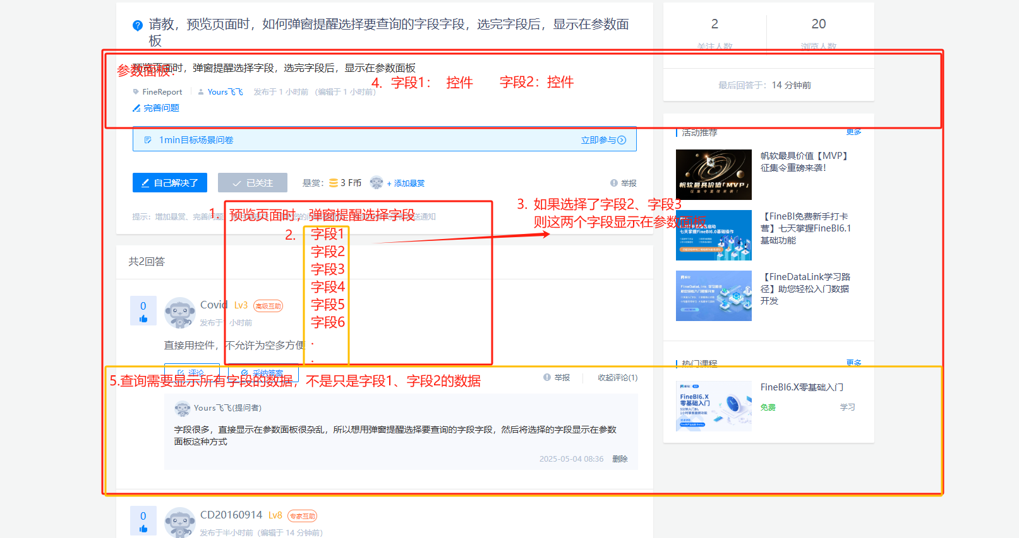Click the username Covid

(214, 305)
